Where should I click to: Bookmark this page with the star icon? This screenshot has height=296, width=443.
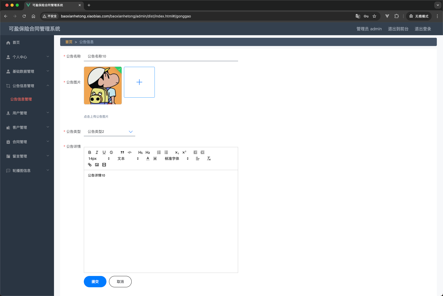(374, 16)
